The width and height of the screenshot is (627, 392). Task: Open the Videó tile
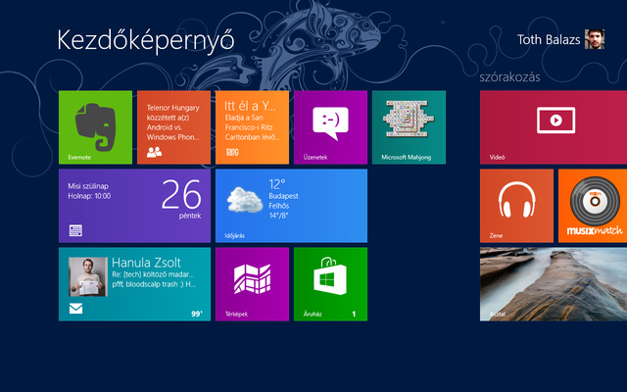[554, 127]
